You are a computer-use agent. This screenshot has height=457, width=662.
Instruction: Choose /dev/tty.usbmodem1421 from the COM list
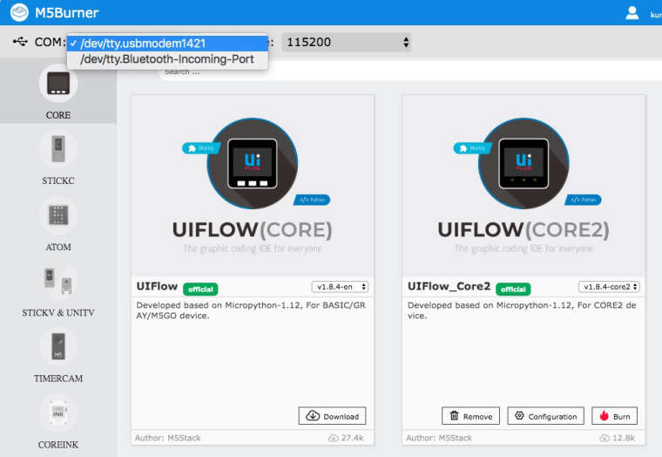tap(167, 43)
